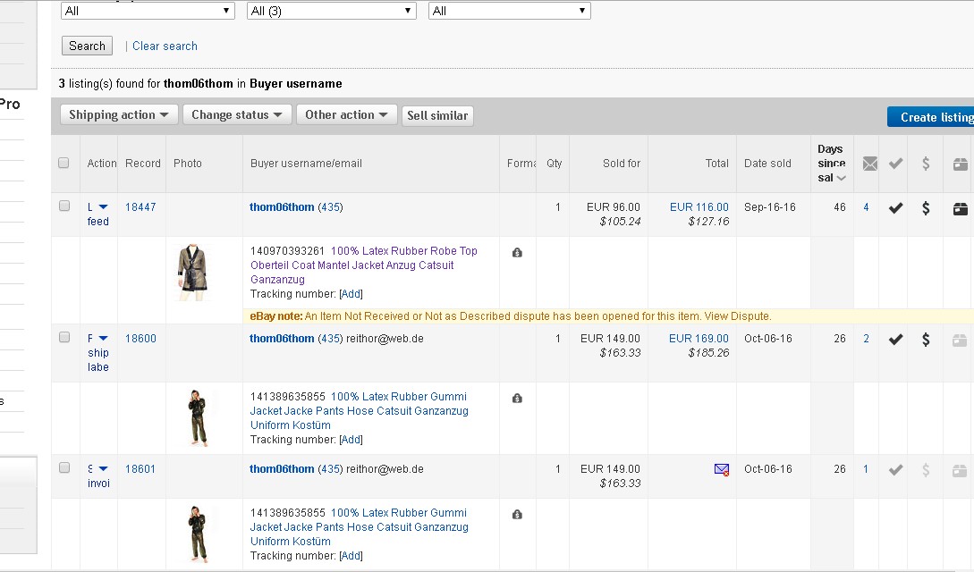The width and height of the screenshot is (974, 572).
Task: Click the fixed-price format icon under record 18447
Action: [x=517, y=253]
